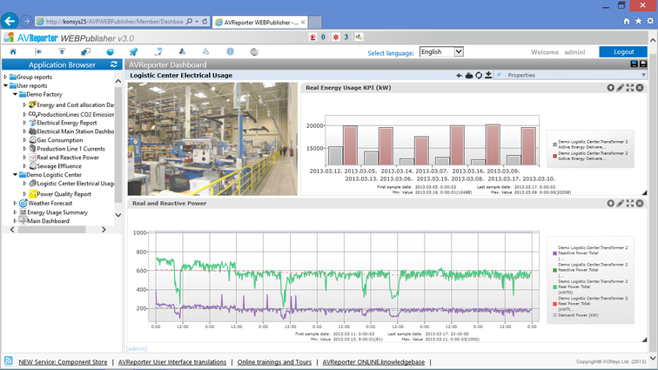Toggle red Active Energy legend entry in KPI chart
Image resolution: width=658 pixels, height=370 pixels.
click(590, 156)
